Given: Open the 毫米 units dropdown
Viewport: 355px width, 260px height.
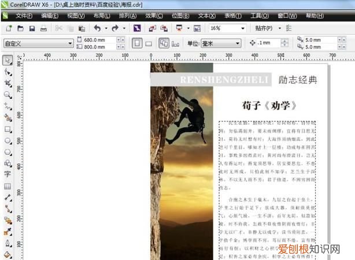Looking at the screenshot, I should click(238, 43).
